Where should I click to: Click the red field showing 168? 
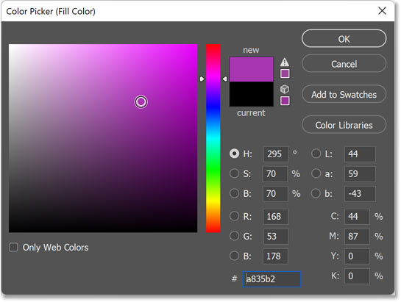pyautogui.click(x=275, y=217)
